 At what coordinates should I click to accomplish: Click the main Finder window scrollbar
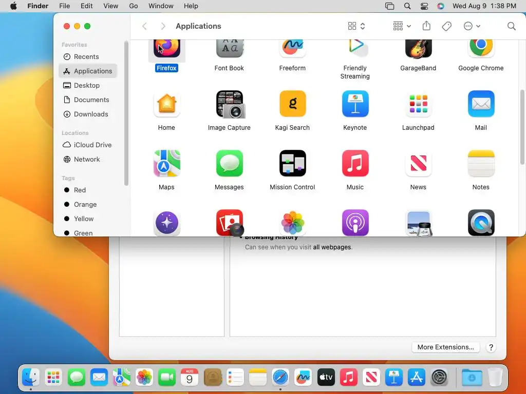pos(522,127)
